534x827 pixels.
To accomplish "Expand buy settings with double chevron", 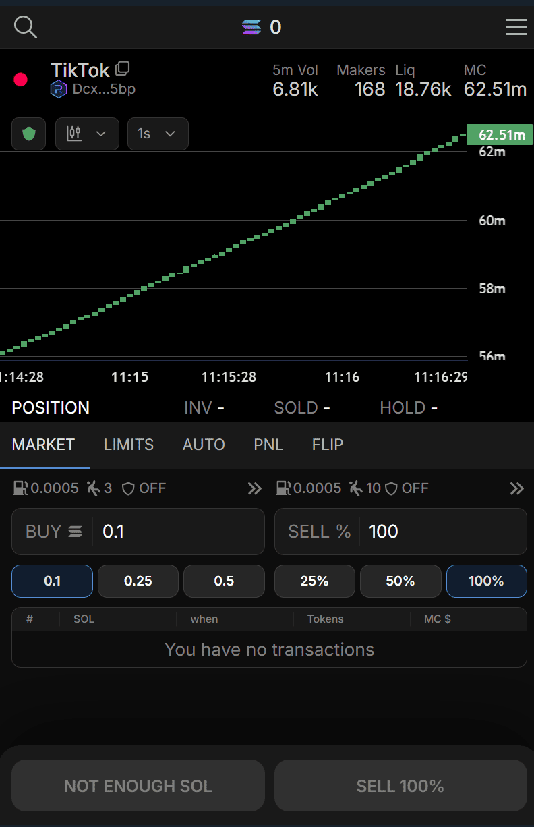I will 254,488.
